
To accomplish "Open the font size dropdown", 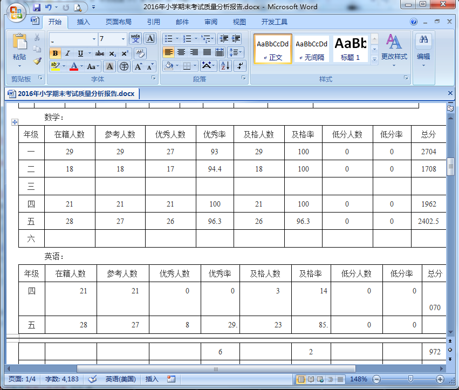I will click(x=123, y=39).
